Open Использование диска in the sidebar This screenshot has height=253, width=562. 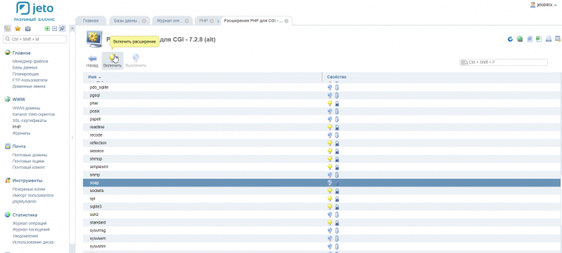[33, 242]
